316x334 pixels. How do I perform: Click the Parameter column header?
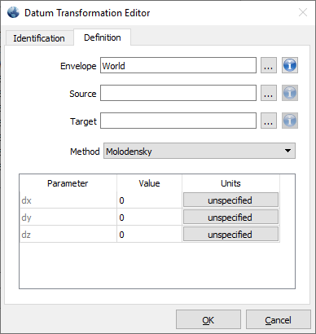click(68, 183)
